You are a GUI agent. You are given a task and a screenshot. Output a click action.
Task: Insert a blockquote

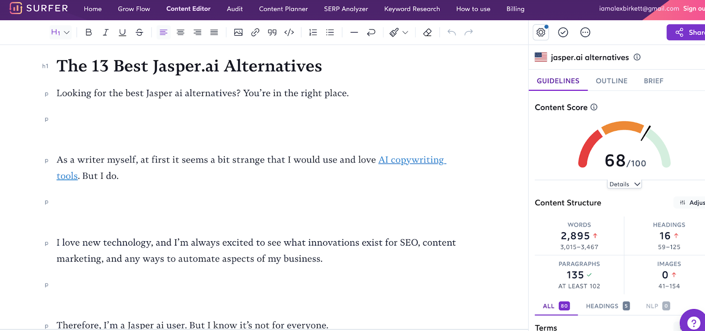(x=272, y=32)
